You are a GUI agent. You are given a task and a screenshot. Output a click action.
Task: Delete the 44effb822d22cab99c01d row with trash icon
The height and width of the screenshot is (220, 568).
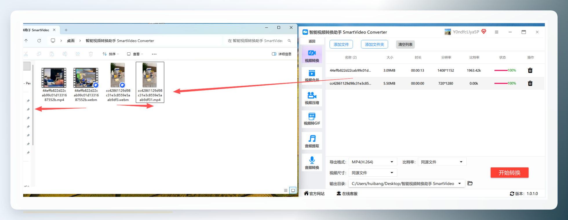[x=530, y=70]
